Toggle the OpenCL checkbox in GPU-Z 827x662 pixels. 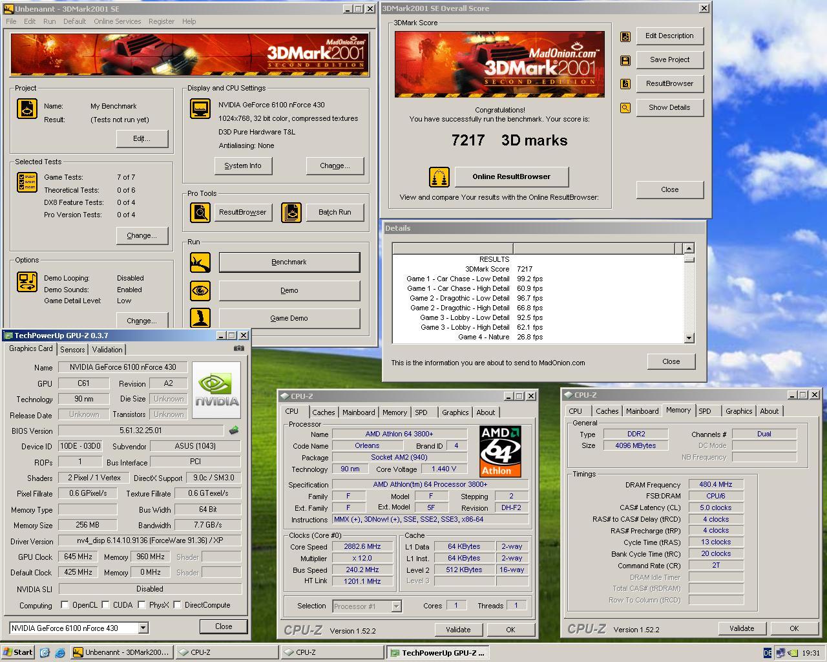pos(65,605)
